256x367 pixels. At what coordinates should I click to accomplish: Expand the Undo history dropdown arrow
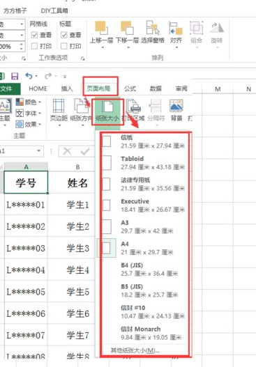pyautogui.click(x=36, y=76)
